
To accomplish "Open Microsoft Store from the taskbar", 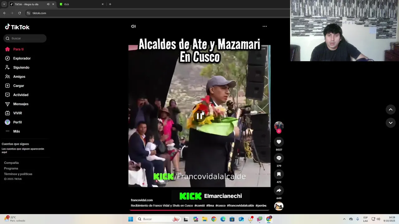I will tap(232, 219).
